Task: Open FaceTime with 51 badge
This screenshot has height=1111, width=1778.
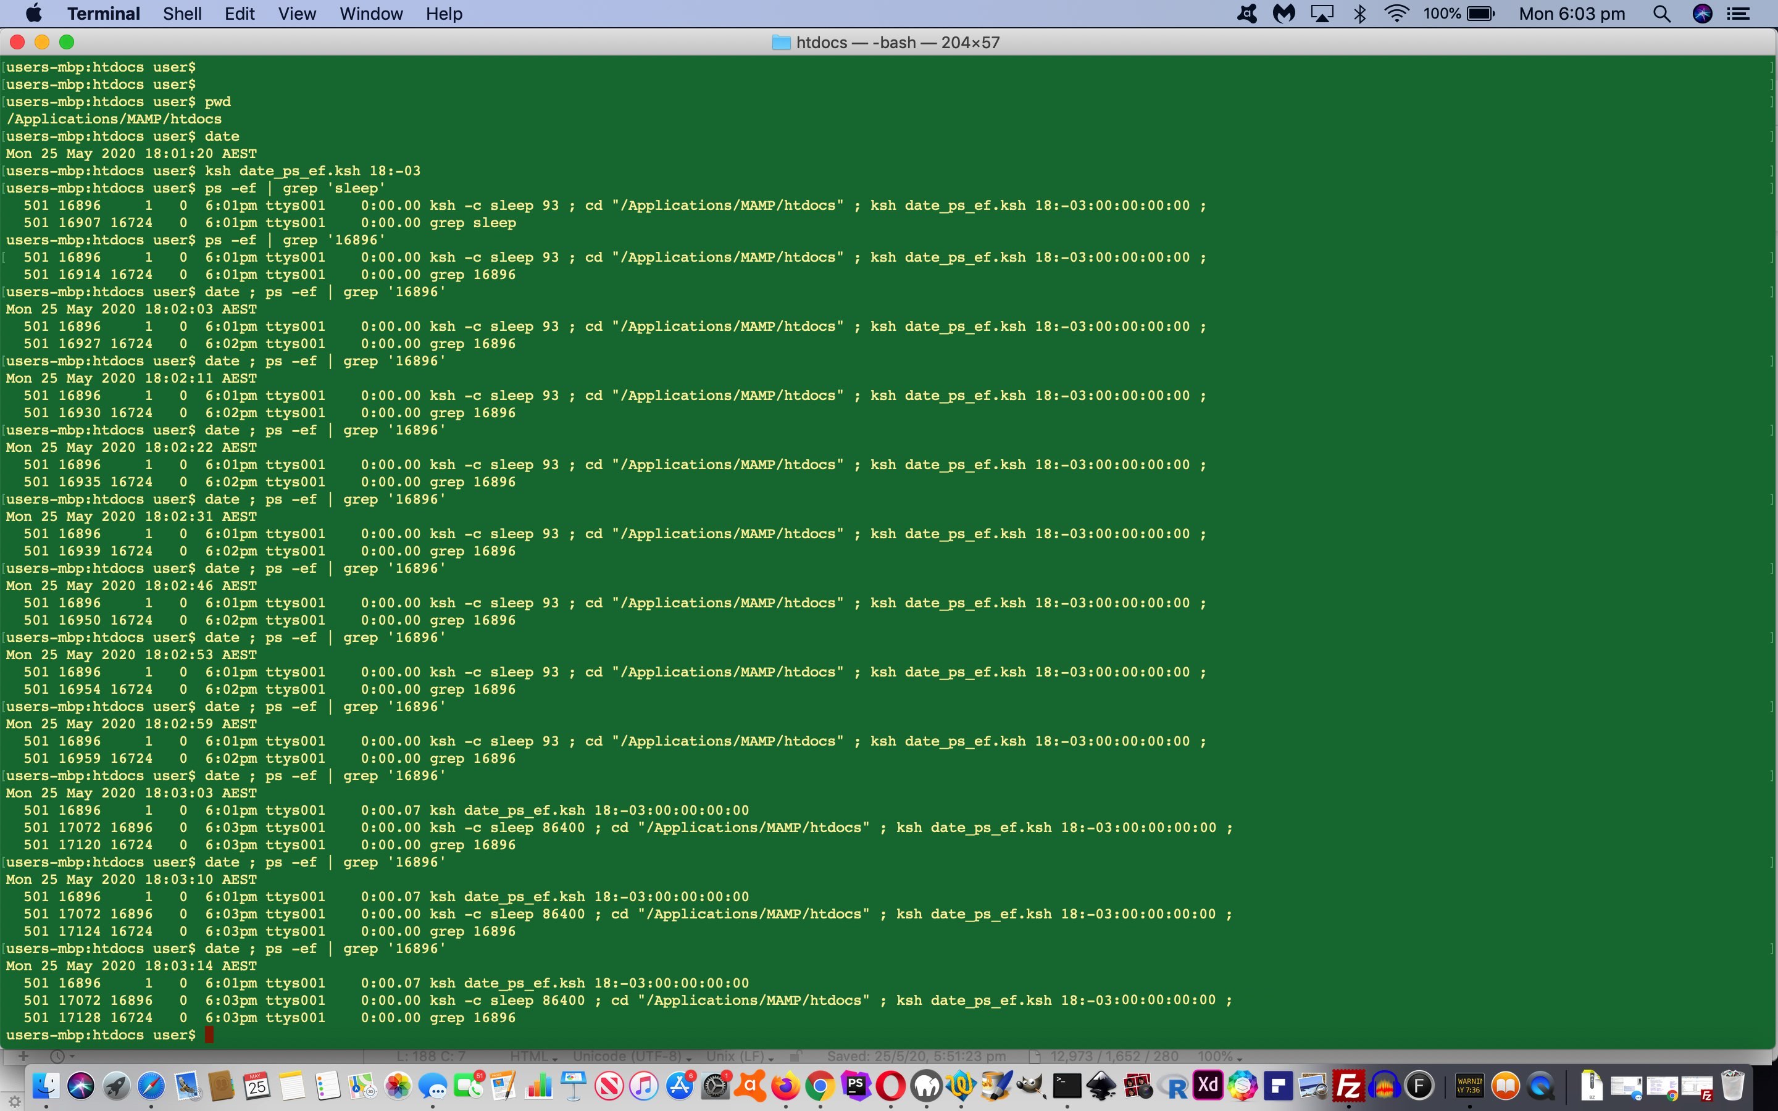Action: 468,1085
